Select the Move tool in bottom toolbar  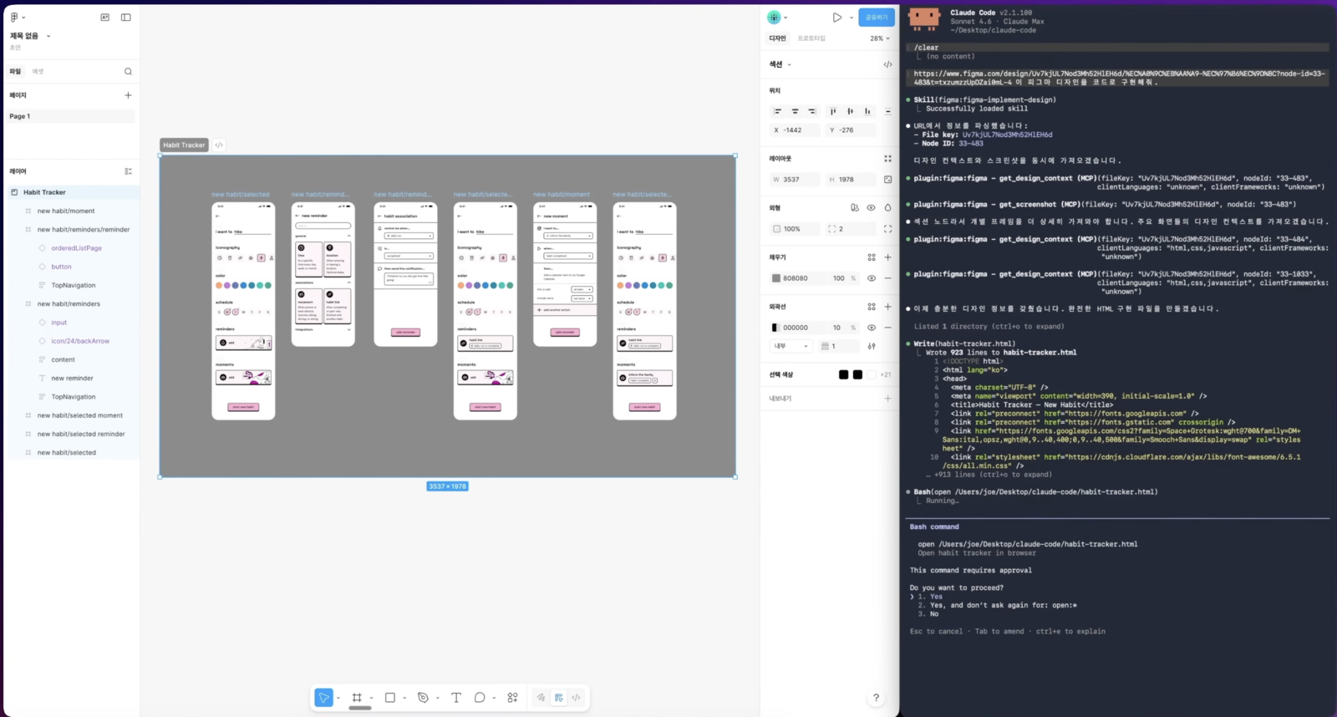coord(324,698)
